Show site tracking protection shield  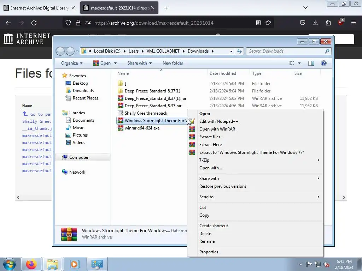click(68, 23)
